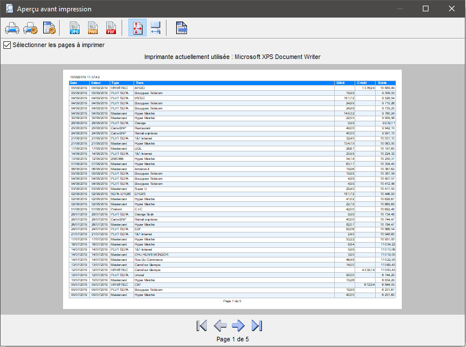466x347 pixels.
Task: Go to the next page
Action: (x=238, y=325)
